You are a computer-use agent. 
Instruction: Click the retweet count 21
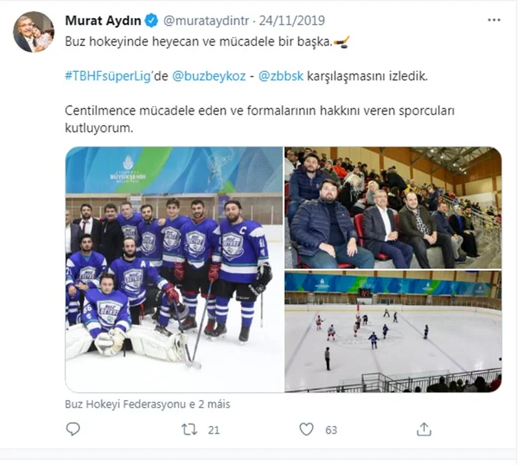pos(213,430)
